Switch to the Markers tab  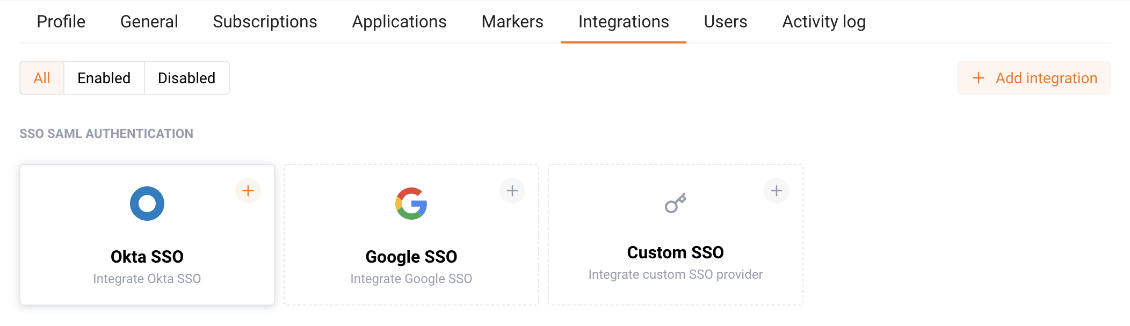click(512, 21)
